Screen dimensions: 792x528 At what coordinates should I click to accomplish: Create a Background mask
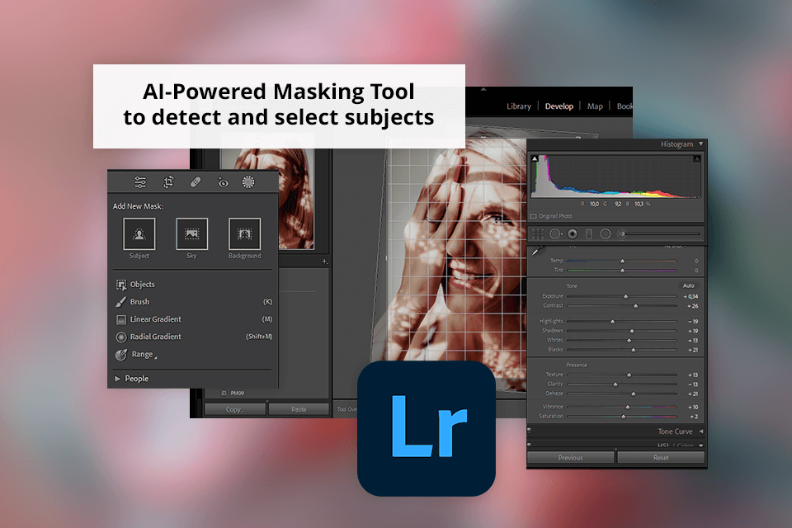click(244, 234)
